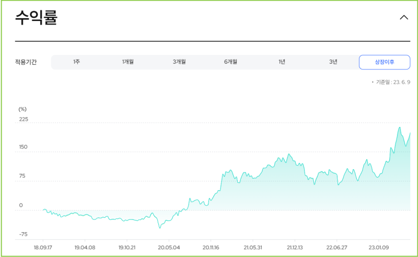Collapse the 수익률 section with the chevron
This screenshot has height=257, width=418.
click(404, 18)
